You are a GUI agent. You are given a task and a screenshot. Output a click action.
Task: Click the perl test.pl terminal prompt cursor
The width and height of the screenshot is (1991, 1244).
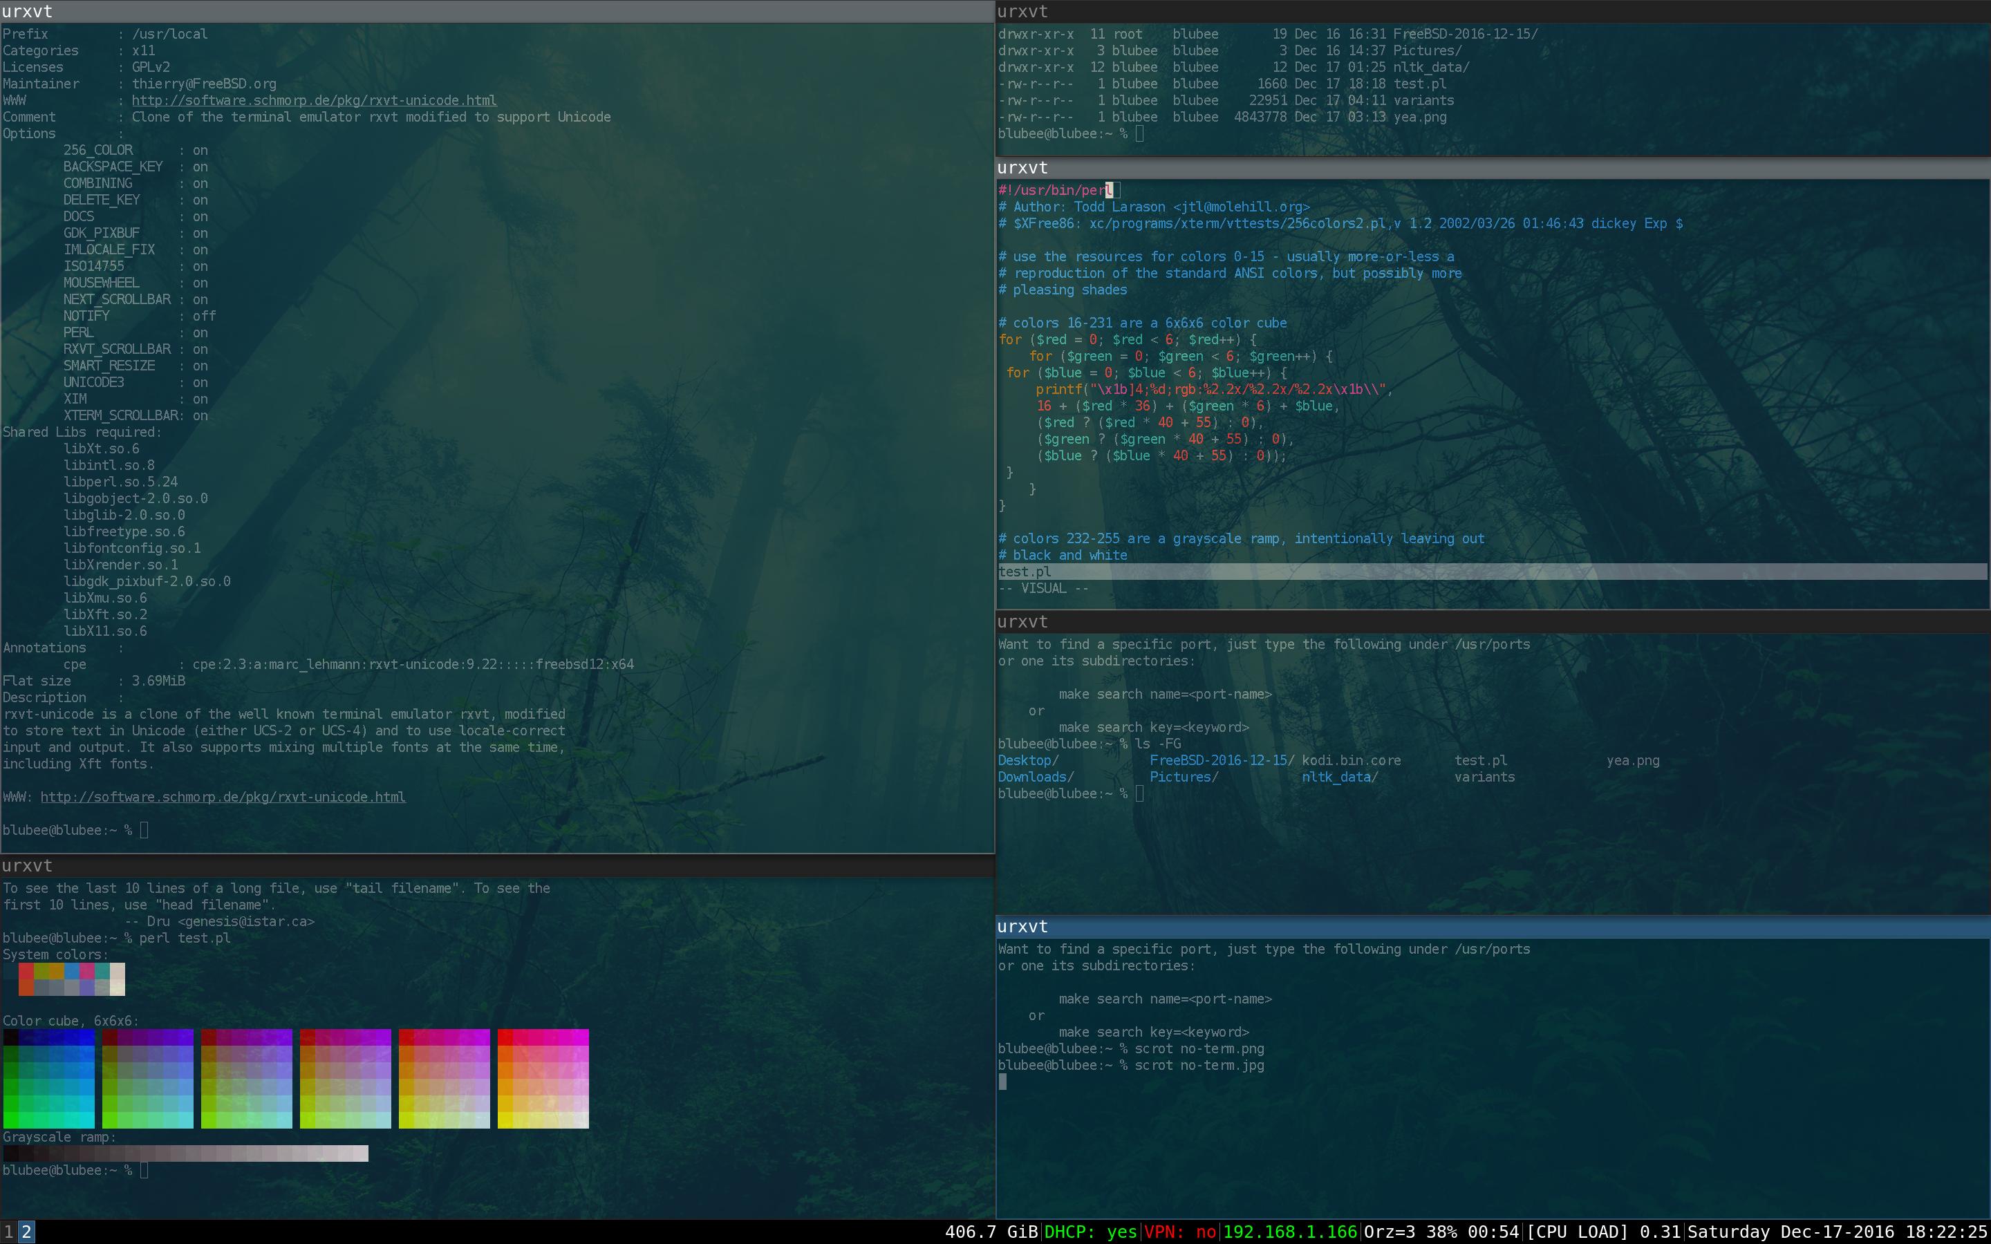pos(144,1170)
